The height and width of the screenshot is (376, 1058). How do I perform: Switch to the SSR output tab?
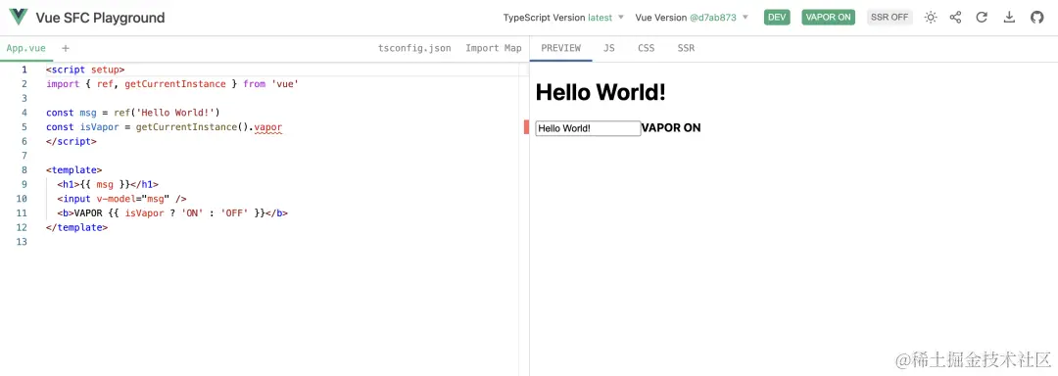coord(686,48)
